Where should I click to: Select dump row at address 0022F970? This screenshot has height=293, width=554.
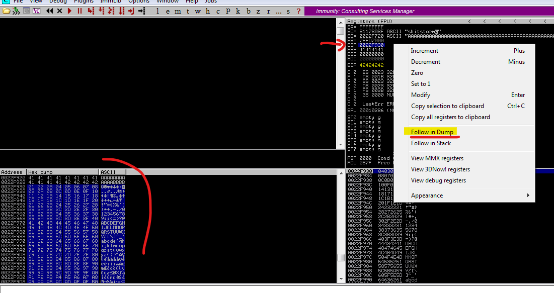63,223
